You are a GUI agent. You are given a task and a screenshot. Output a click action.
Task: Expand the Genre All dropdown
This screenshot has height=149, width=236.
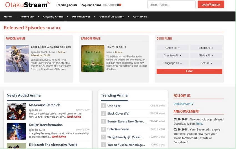[172, 48]
